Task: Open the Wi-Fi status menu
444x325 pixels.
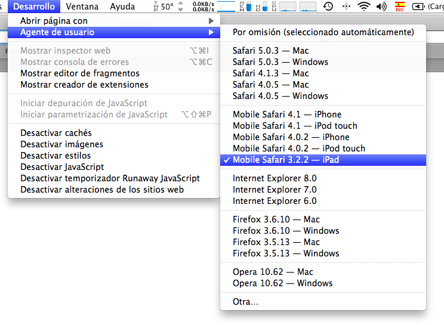Action: (364, 6)
